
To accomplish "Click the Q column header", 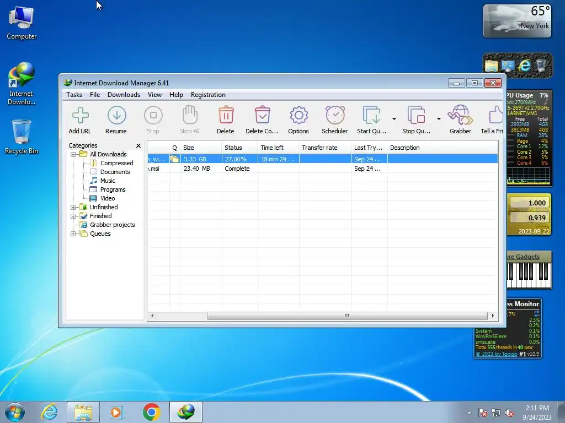I will coord(175,148).
